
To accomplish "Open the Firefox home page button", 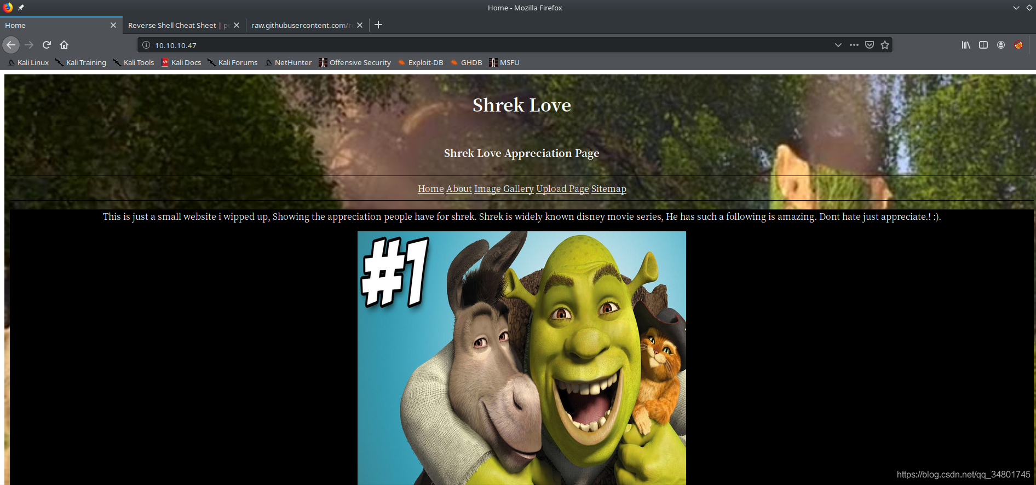I will [x=64, y=45].
